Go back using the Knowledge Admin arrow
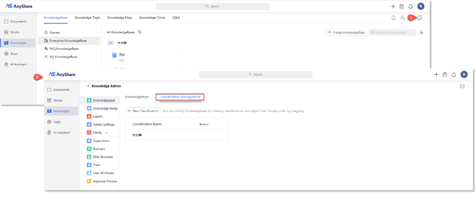This screenshot has height=200, width=476. pos(88,86)
